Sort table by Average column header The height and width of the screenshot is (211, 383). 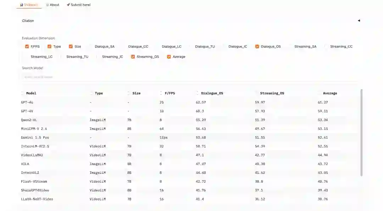[x=330, y=93]
